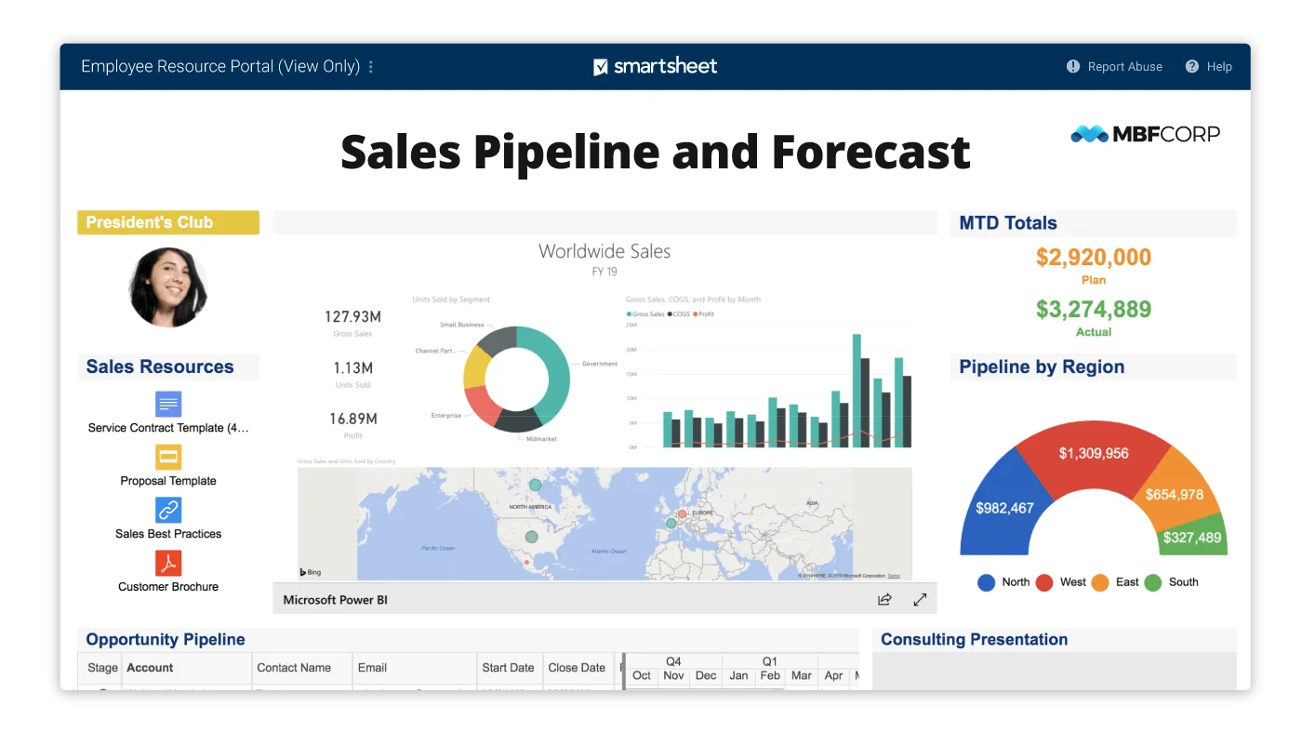Click the Close Date column header

click(577, 668)
